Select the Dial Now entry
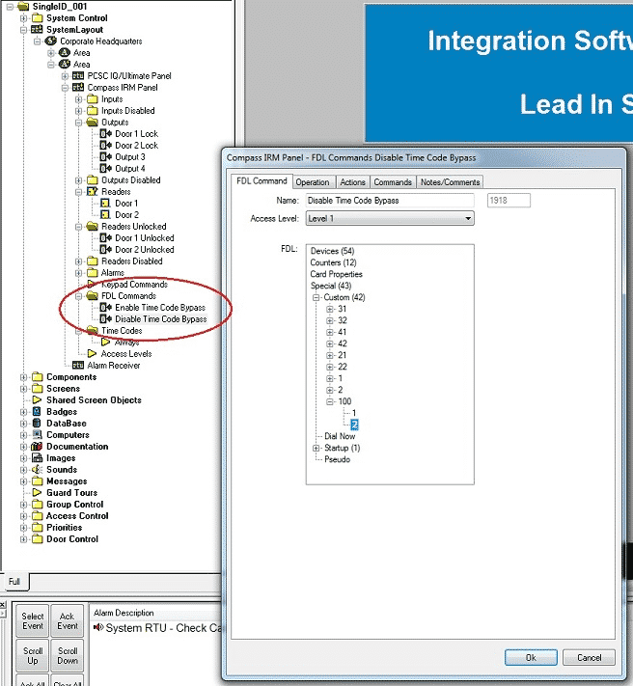 (x=340, y=436)
